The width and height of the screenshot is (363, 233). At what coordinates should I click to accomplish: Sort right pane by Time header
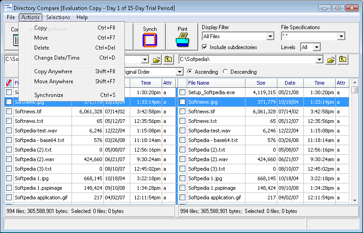pos(319,83)
